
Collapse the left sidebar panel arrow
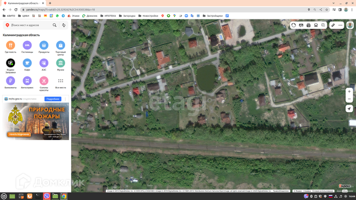click(75, 25)
